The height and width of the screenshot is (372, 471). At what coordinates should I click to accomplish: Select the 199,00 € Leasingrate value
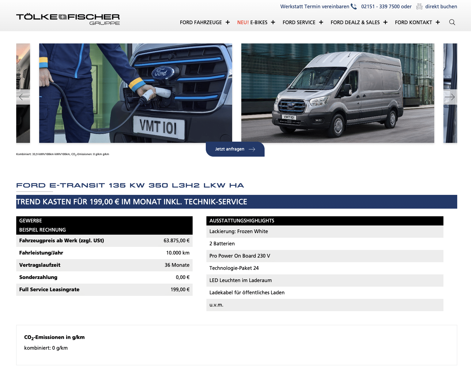point(180,289)
